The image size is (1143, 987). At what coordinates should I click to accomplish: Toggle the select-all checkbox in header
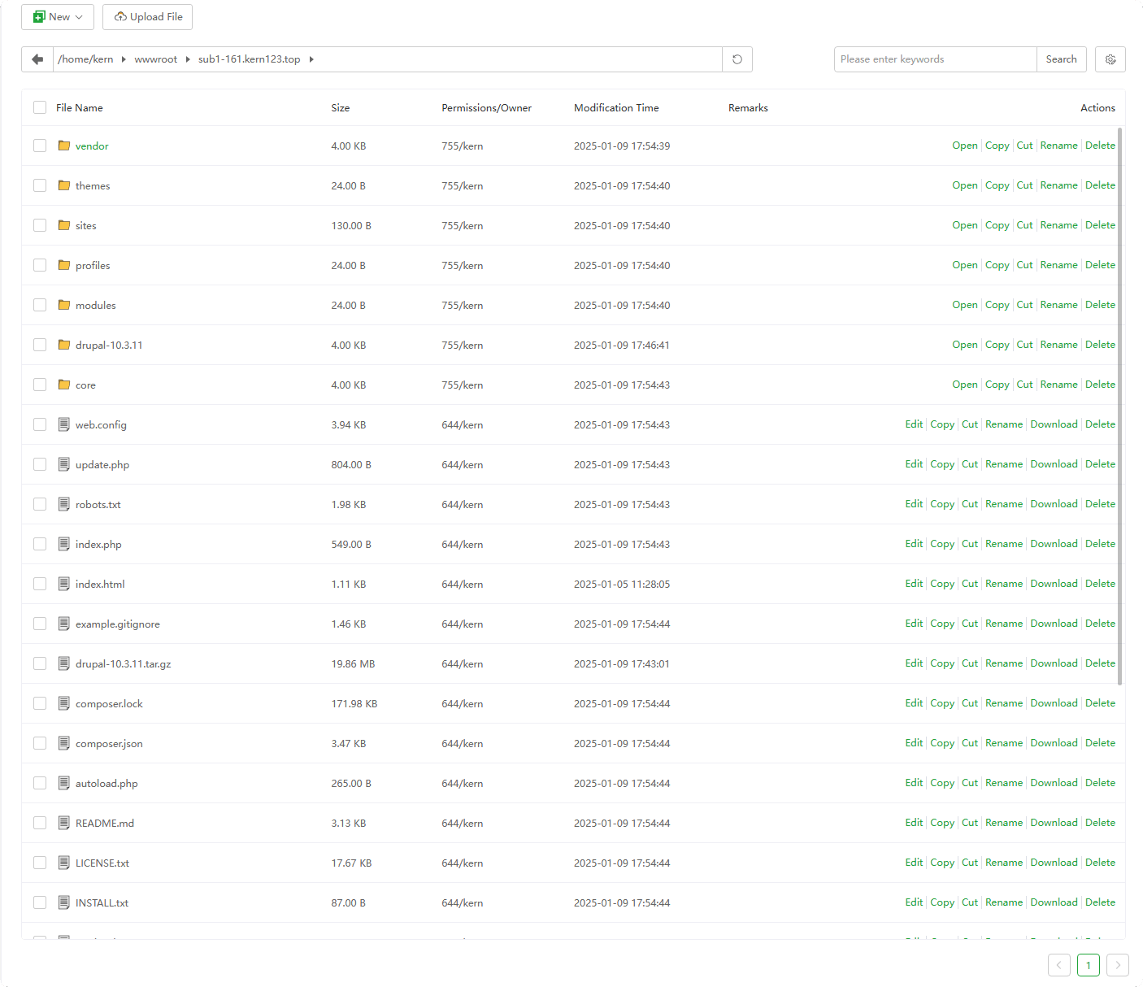pyautogui.click(x=40, y=107)
